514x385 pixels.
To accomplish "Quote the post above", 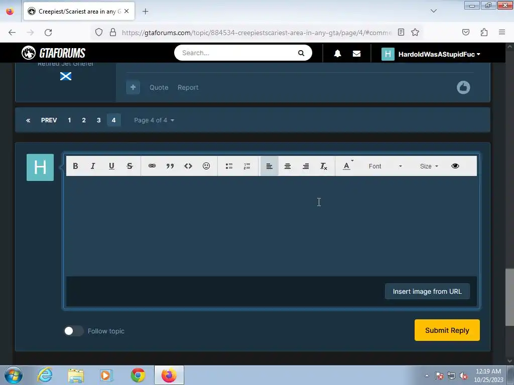I will [x=159, y=87].
